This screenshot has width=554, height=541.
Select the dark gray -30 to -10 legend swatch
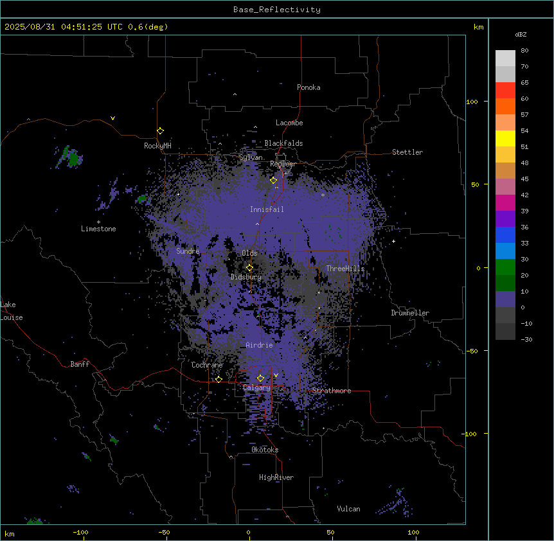pos(505,332)
